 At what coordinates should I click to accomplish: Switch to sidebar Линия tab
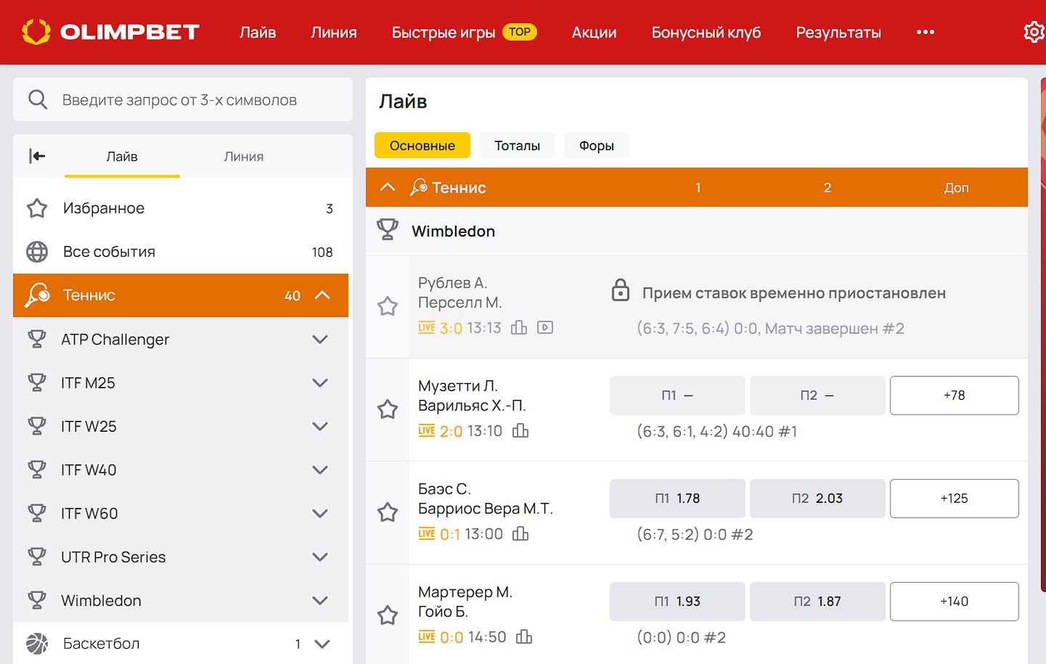(x=244, y=156)
